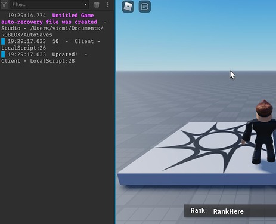Click the 'Untitled Game' log title
This screenshot has height=224, width=276.
tap(73, 16)
